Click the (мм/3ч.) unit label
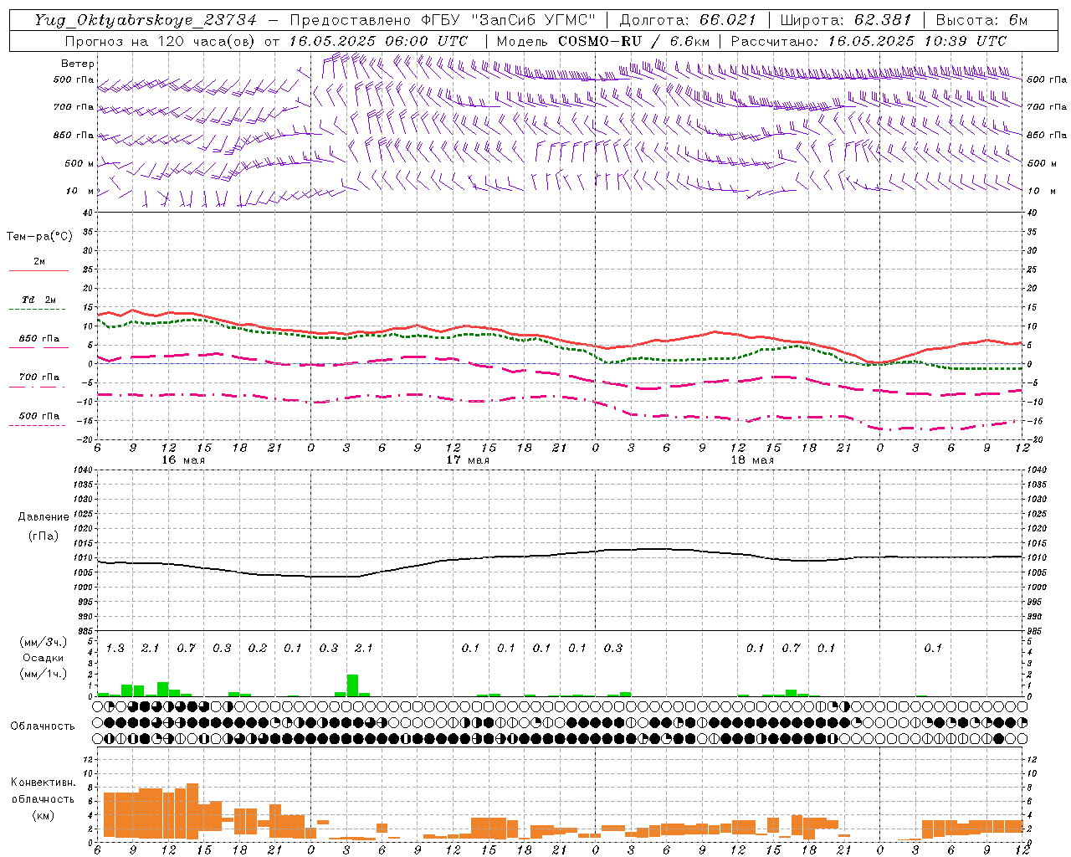The width and height of the screenshot is (1071, 857). point(43,642)
